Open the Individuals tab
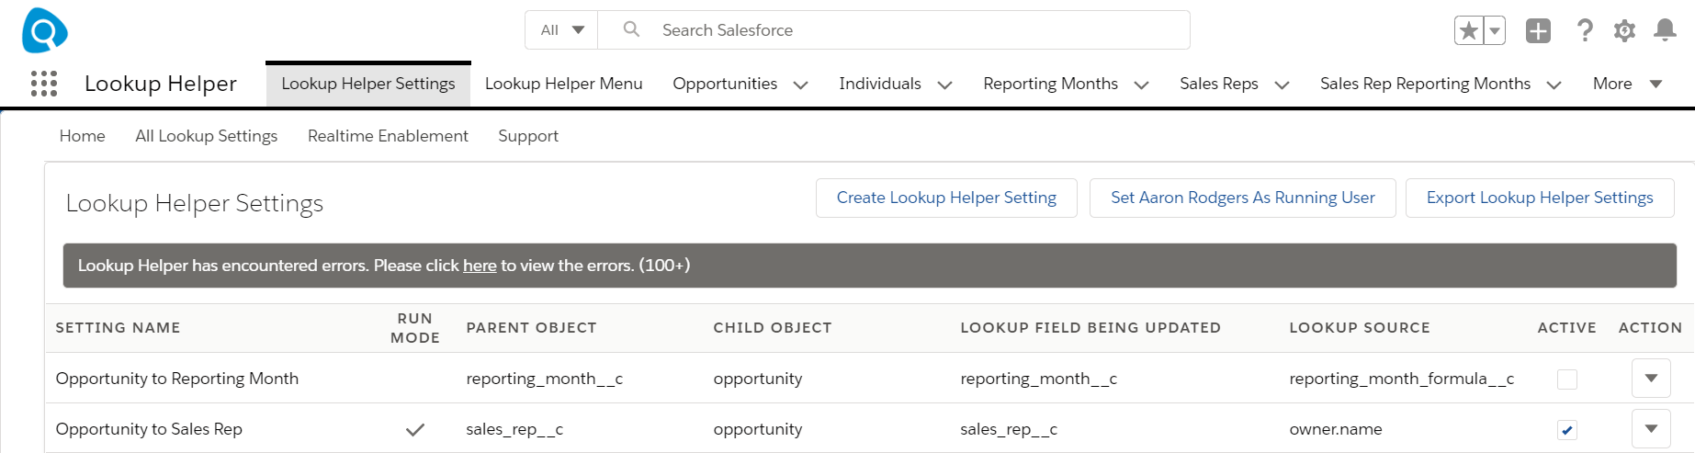 [880, 84]
